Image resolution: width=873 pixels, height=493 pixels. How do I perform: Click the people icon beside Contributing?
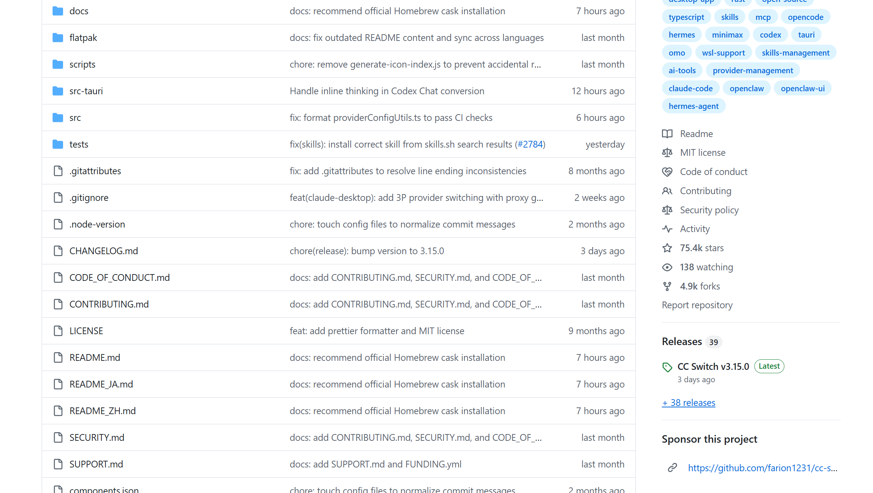tap(667, 191)
